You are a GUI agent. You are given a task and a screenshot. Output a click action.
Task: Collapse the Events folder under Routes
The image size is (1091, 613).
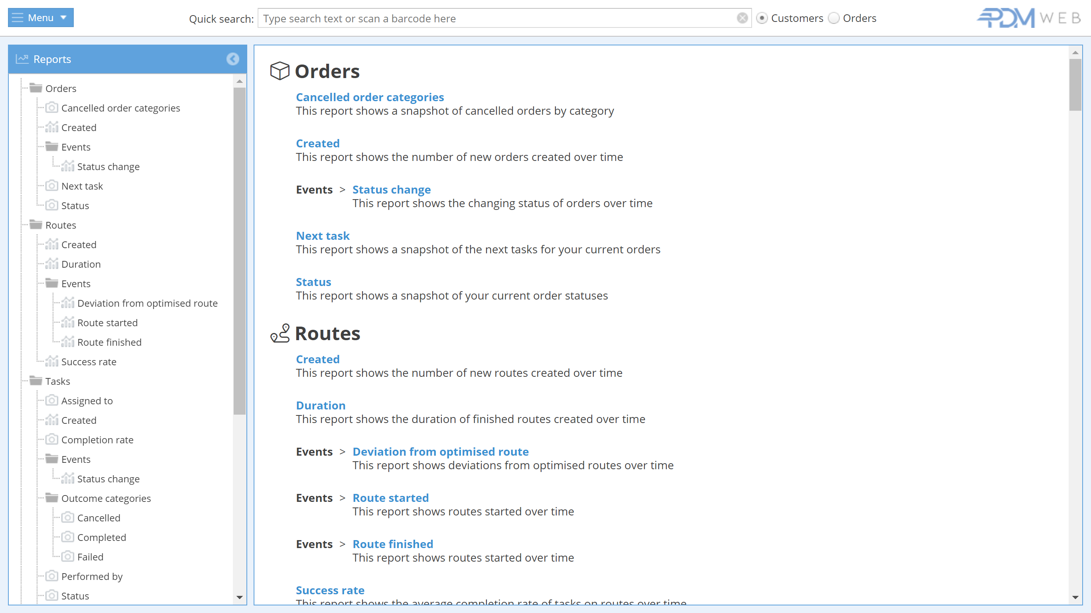pyautogui.click(x=52, y=283)
